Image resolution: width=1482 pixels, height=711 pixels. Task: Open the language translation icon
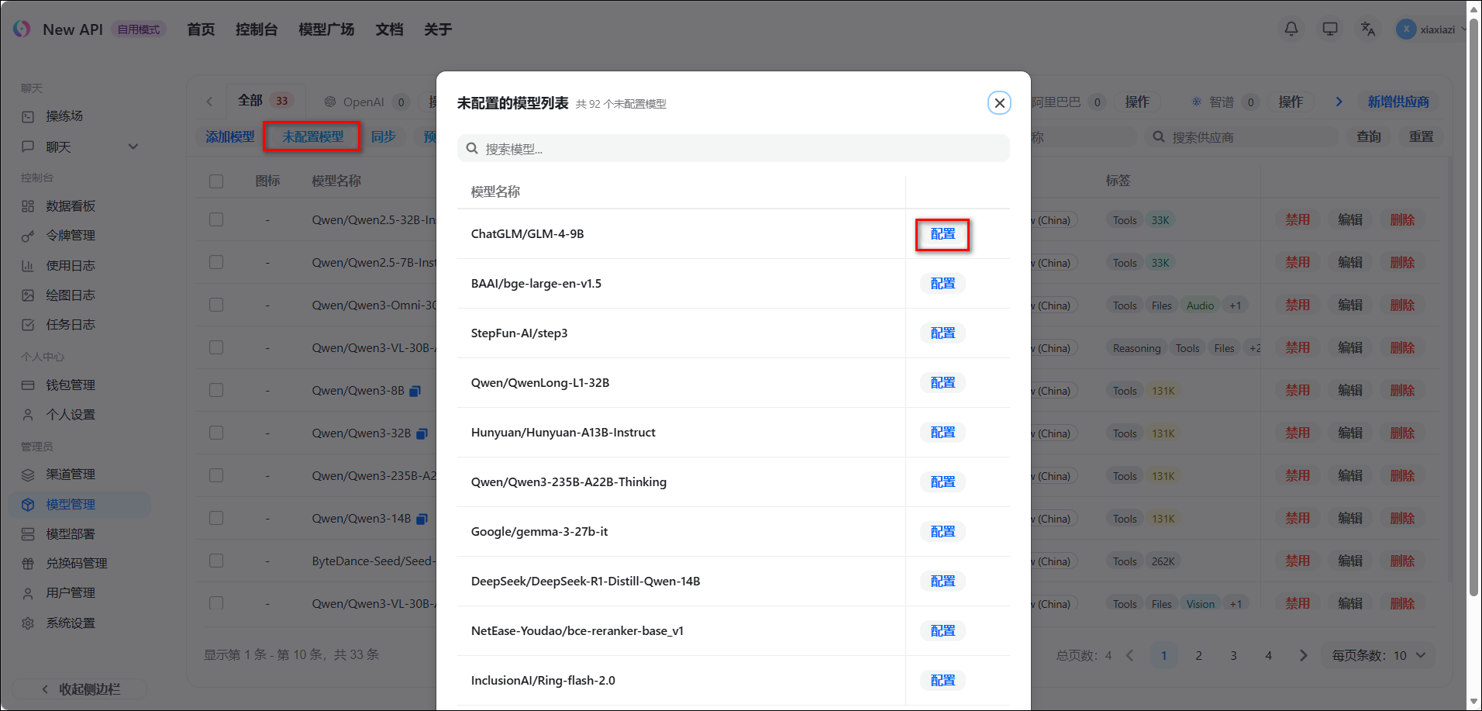(1368, 29)
